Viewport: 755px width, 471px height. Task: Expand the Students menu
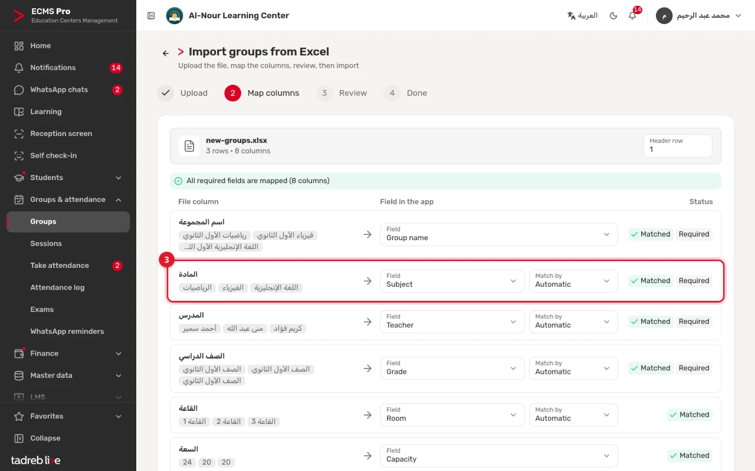pos(68,178)
